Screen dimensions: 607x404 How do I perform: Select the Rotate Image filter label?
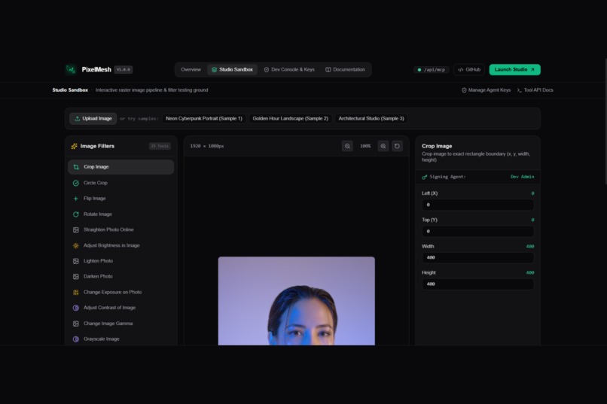(98, 214)
